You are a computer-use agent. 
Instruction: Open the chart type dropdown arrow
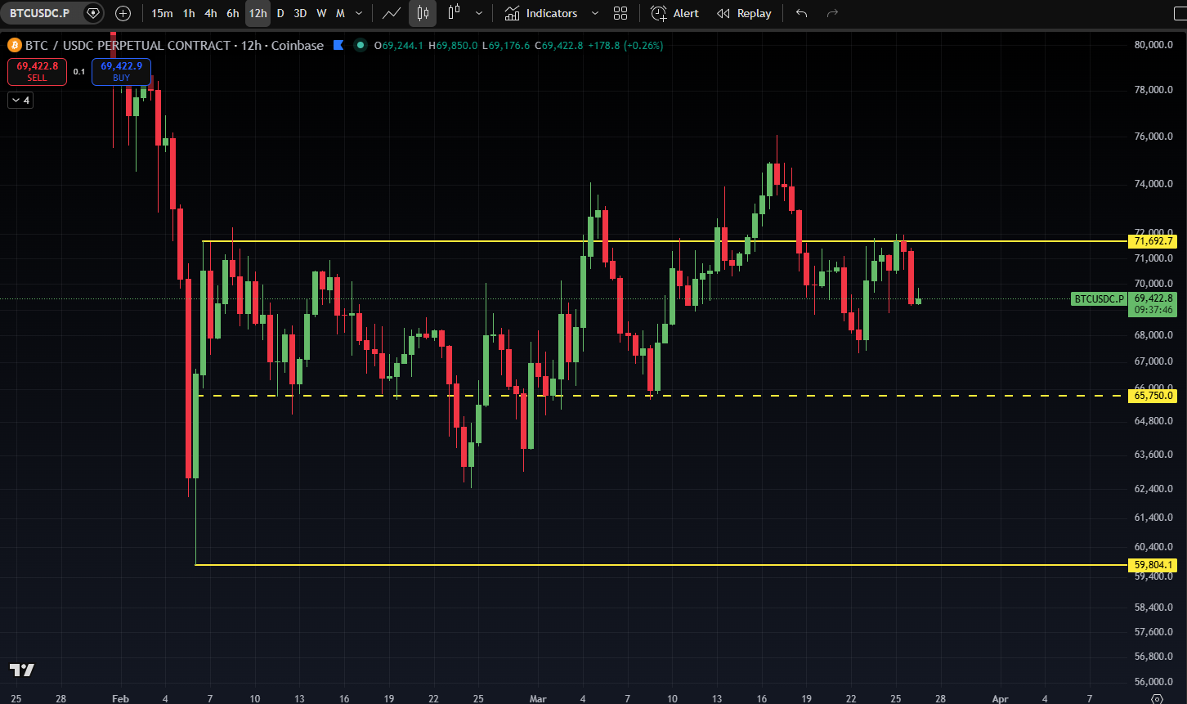click(x=478, y=13)
